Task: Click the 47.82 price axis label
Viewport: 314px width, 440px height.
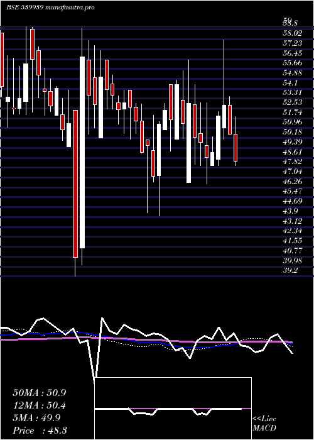Action: [293, 162]
